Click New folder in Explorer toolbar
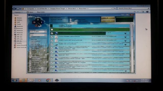The width and height of the screenshot is (163, 91). click(41, 12)
